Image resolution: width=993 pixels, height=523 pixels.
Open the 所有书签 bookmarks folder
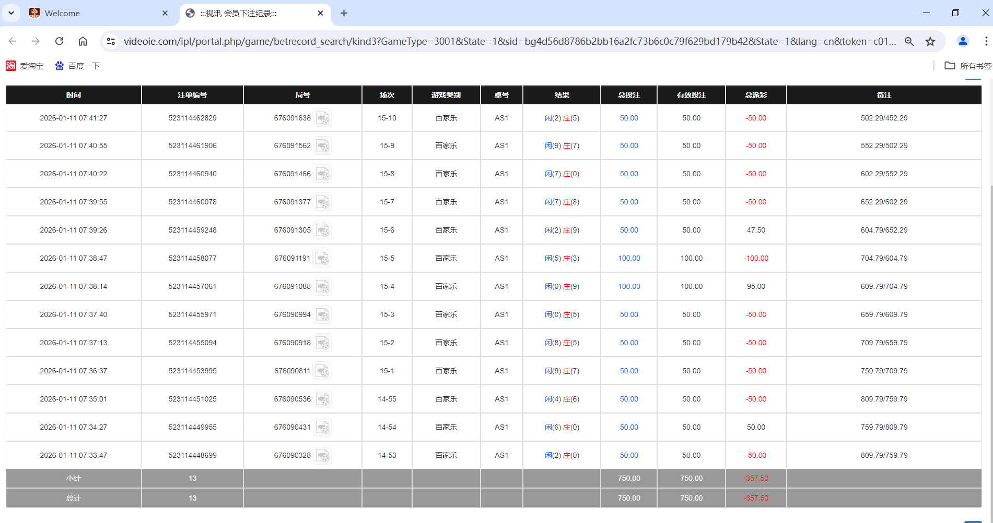pyautogui.click(x=968, y=66)
